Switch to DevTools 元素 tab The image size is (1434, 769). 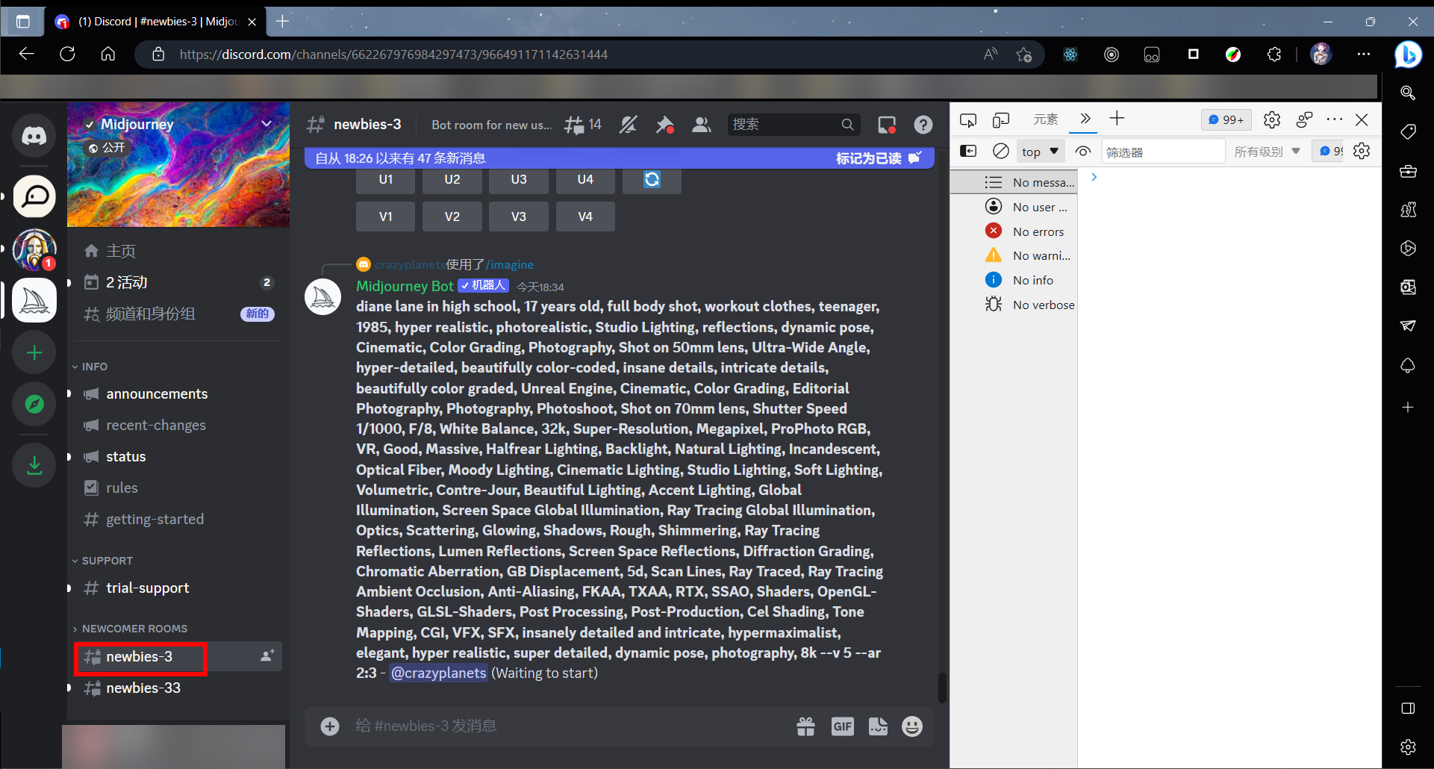[x=1045, y=119]
